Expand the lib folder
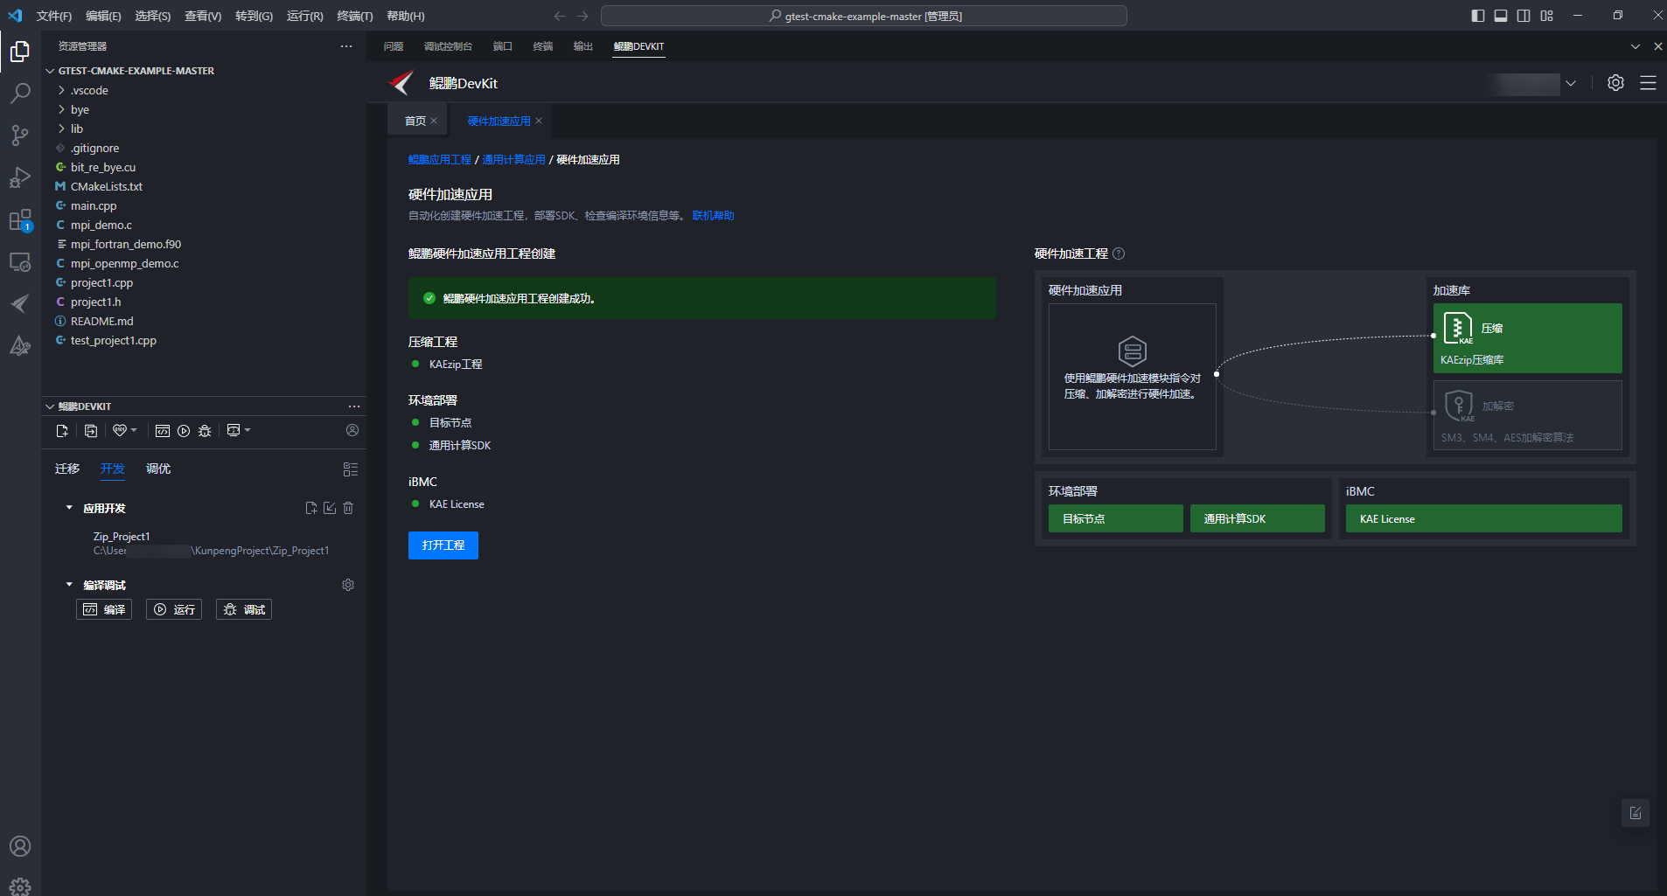 point(61,128)
